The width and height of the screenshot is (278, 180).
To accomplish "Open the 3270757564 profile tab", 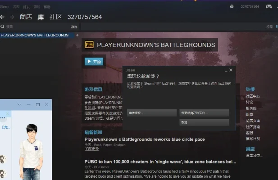I will click(x=85, y=17).
